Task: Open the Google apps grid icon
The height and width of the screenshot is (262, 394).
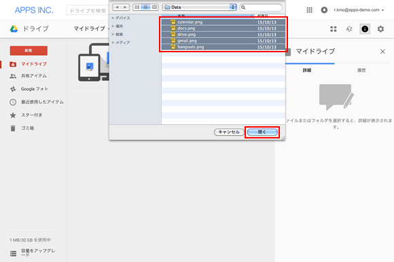Action: 309,10
